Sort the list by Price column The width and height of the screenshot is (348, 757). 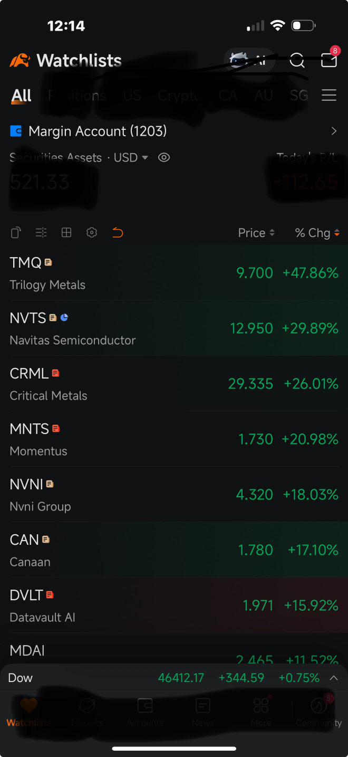(x=256, y=233)
